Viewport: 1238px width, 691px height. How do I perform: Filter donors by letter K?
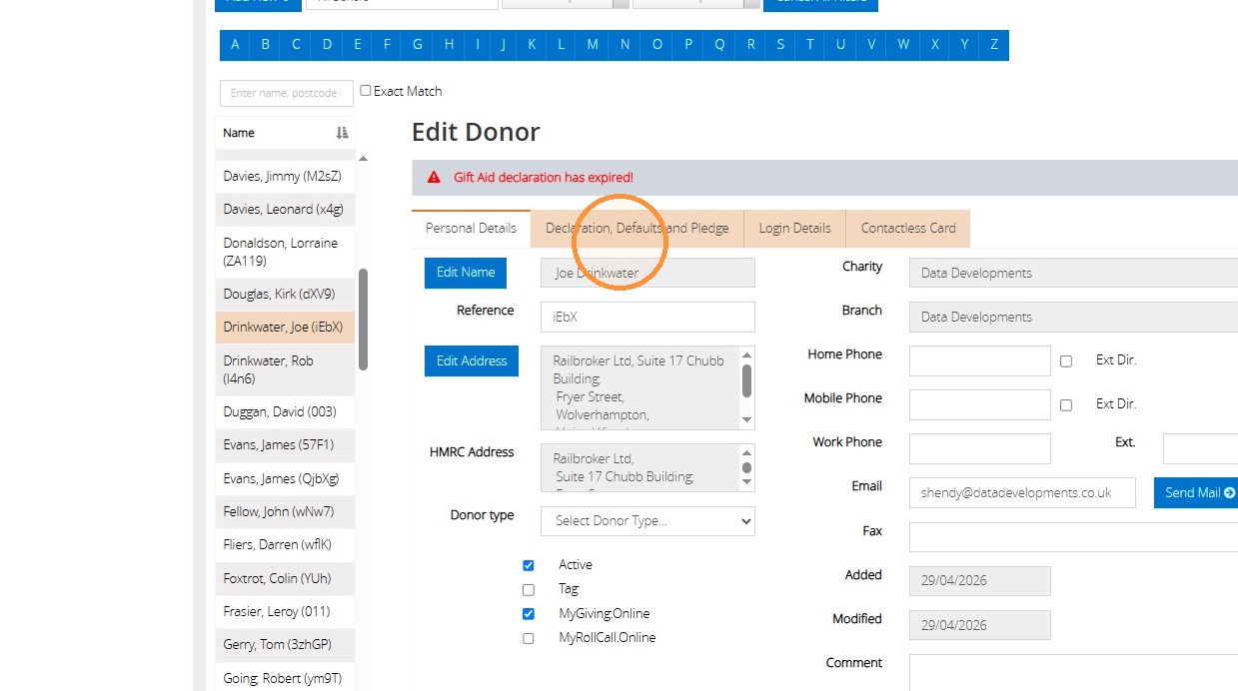click(532, 45)
